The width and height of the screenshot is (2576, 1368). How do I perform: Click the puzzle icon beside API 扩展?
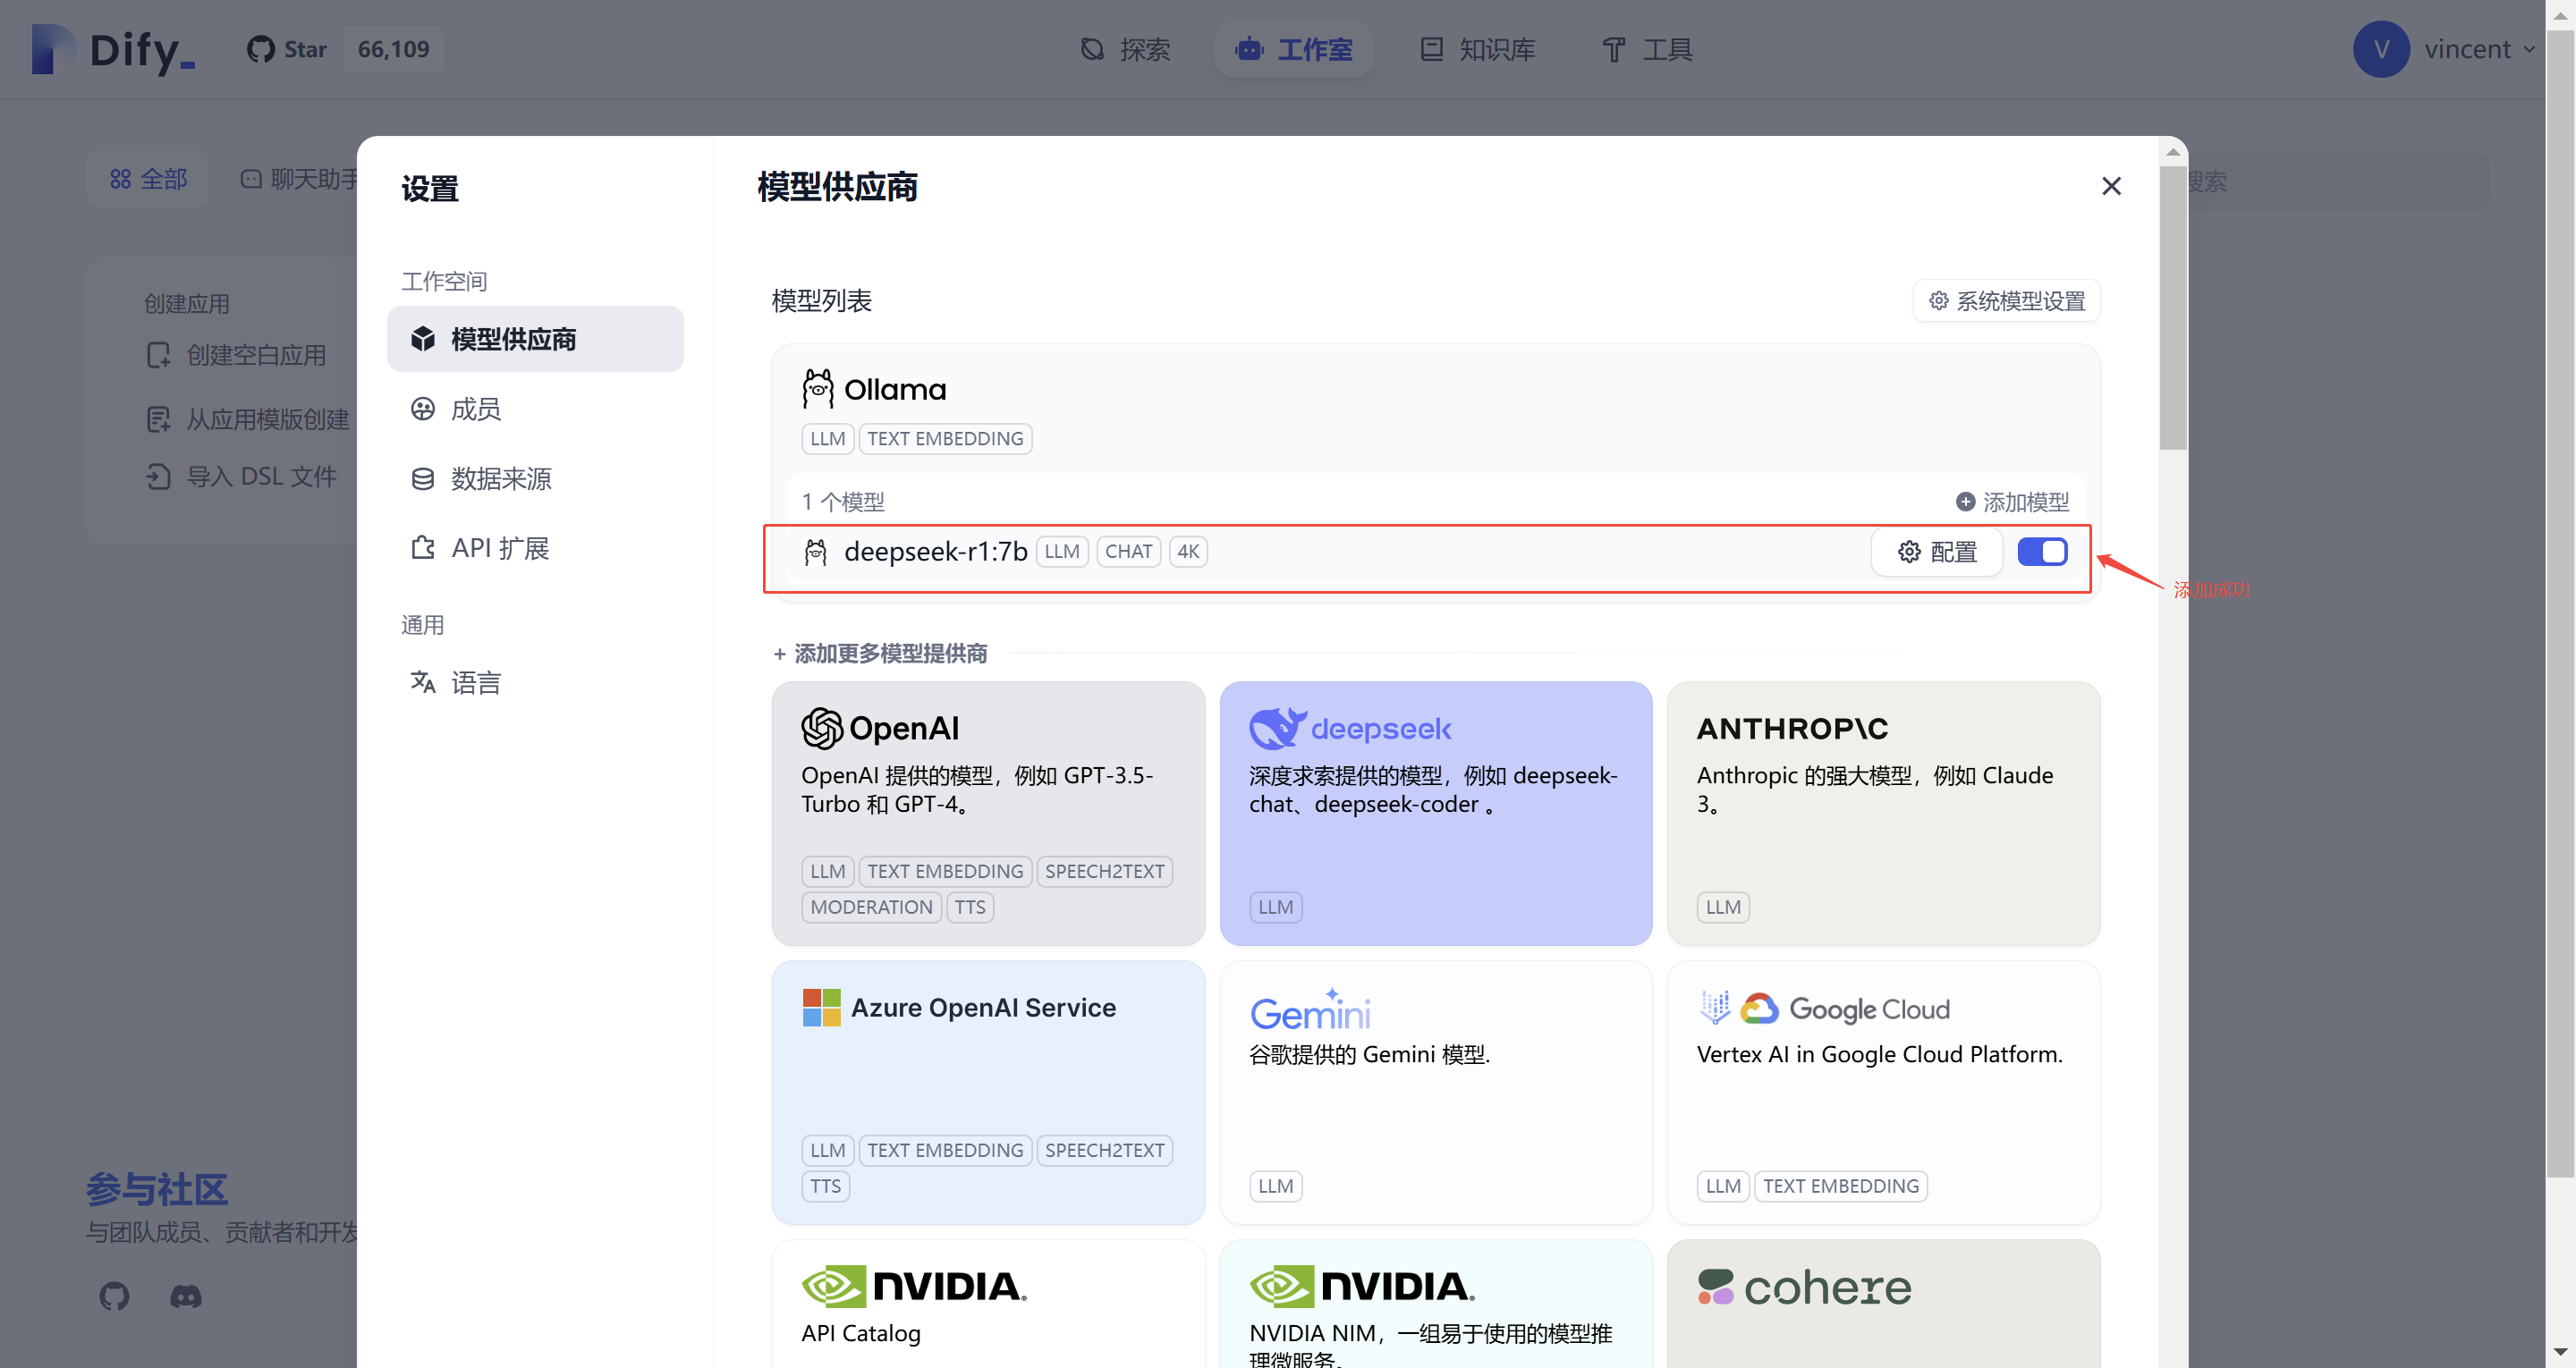[x=423, y=547]
